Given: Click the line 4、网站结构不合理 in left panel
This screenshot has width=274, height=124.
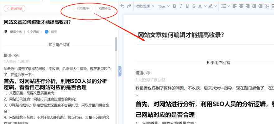Looking at the screenshot, I should pos(57,120).
